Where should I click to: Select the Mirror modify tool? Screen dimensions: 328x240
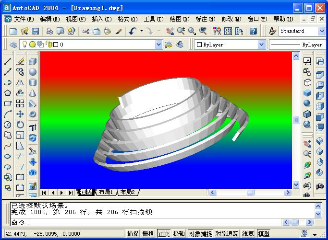tap(20, 82)
